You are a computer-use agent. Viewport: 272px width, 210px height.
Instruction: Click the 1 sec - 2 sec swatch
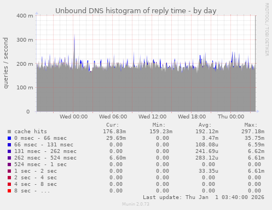9,171
